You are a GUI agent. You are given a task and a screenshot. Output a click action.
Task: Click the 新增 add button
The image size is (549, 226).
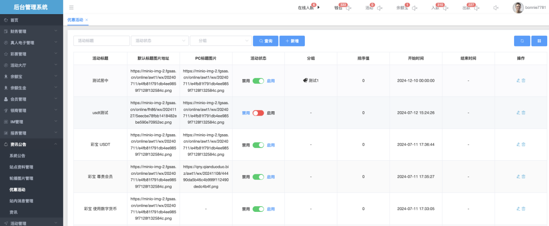click(x=292, y=41)
